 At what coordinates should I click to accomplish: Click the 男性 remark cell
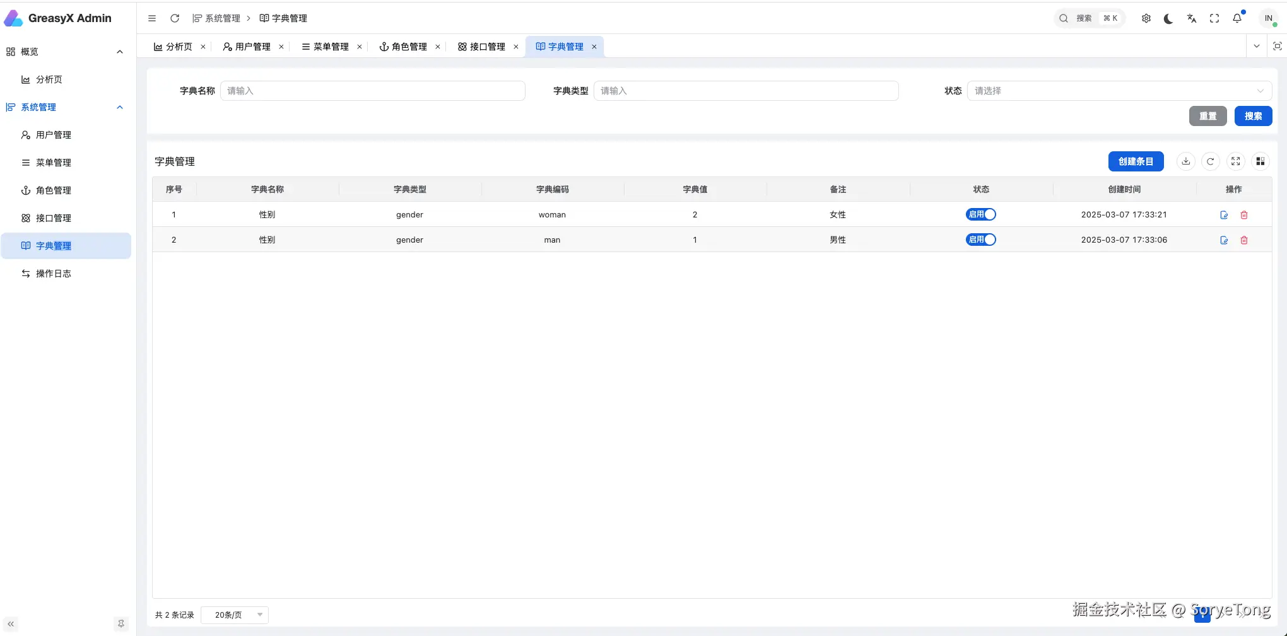tap(838, 240)
